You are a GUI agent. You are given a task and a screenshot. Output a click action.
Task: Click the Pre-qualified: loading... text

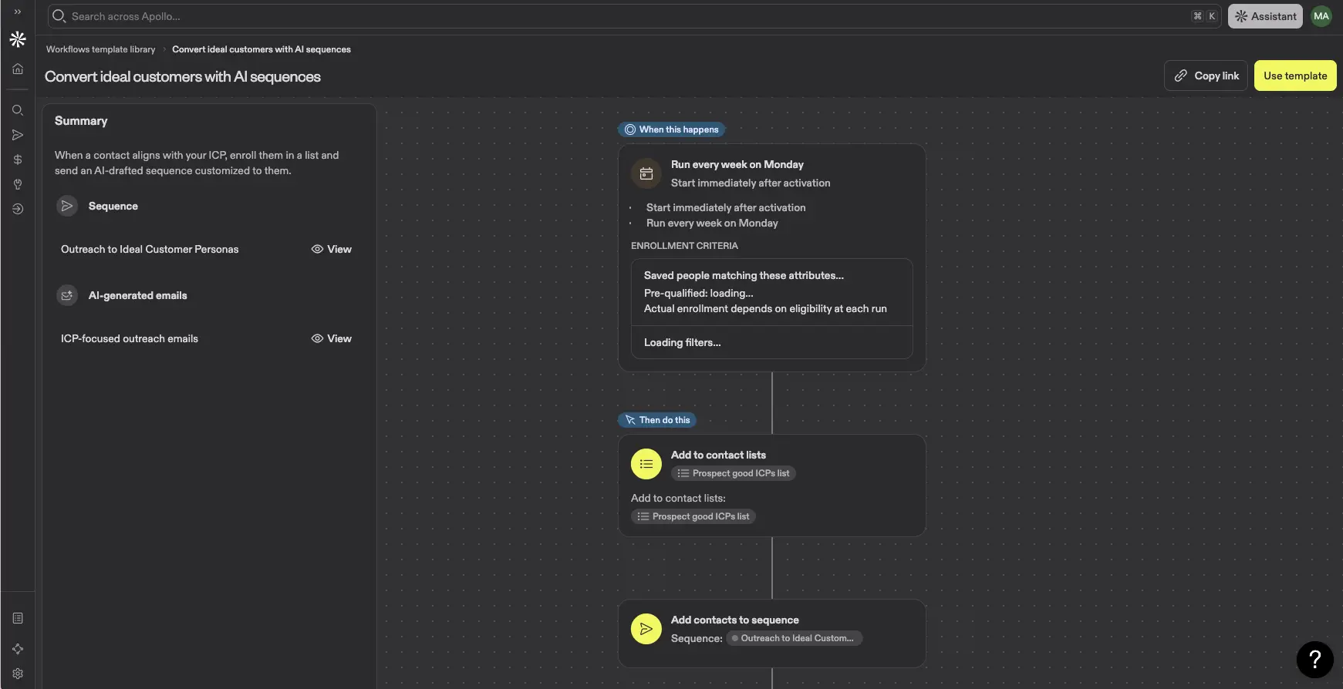tap(699, 293)
